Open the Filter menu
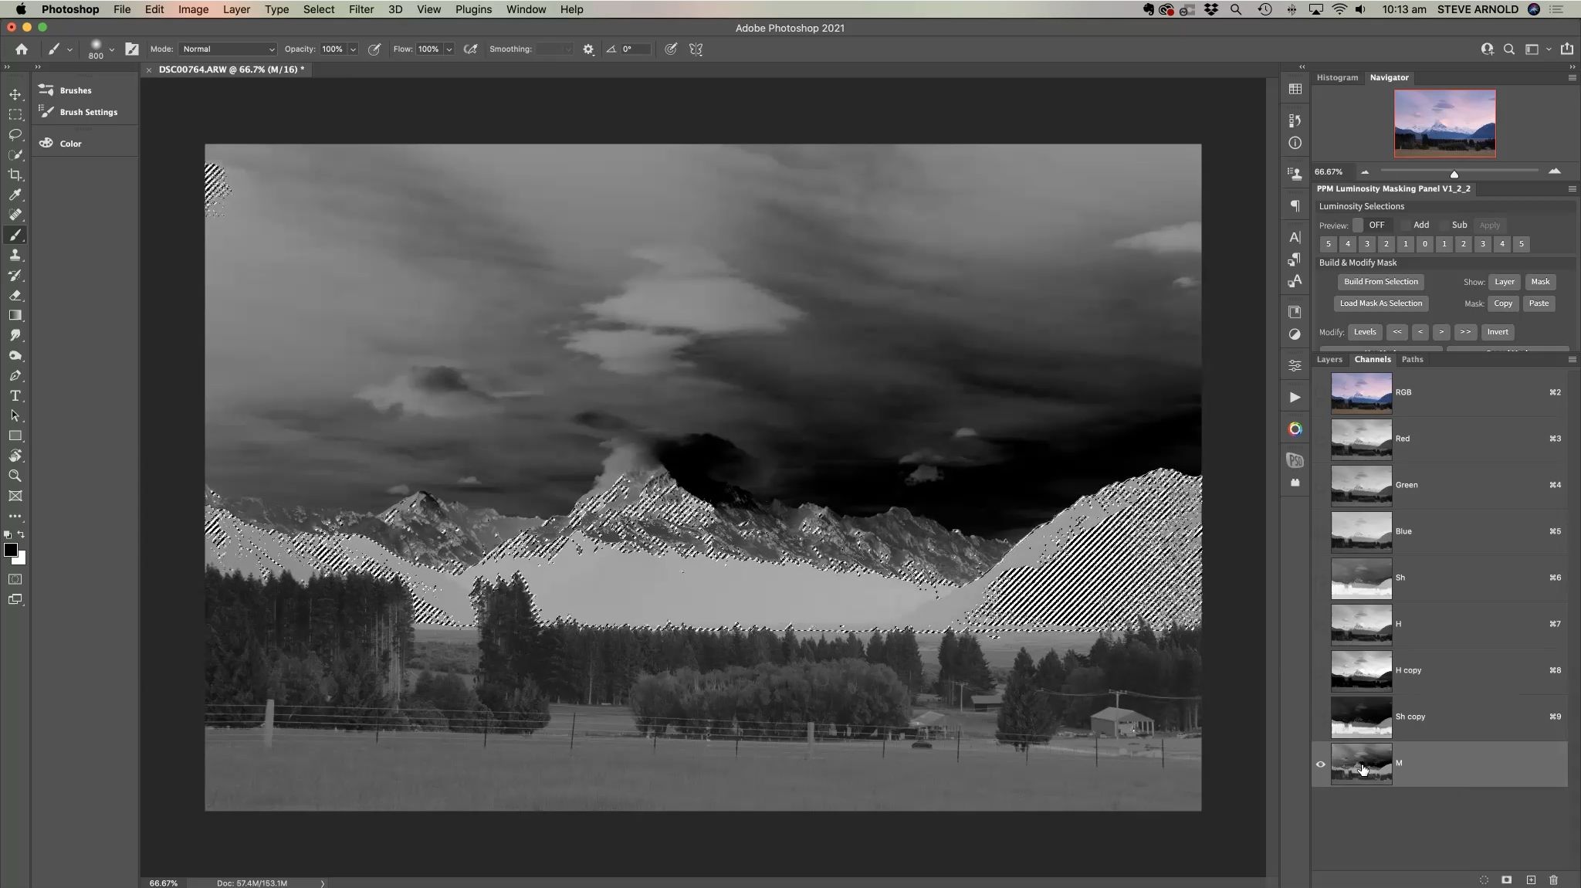The height and width of the screenshot is (888, 1581). coord(361,9)
